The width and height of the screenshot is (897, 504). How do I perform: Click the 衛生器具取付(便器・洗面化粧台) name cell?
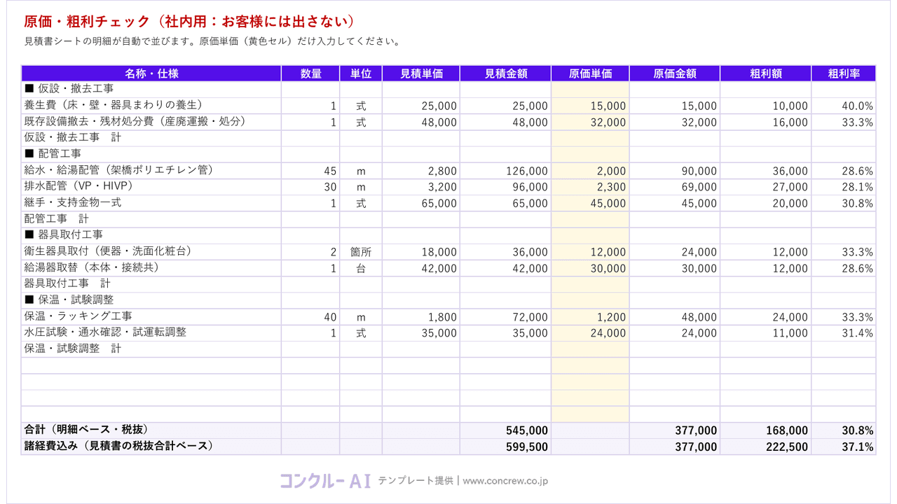pyautogui.click(x=151, y=252)
